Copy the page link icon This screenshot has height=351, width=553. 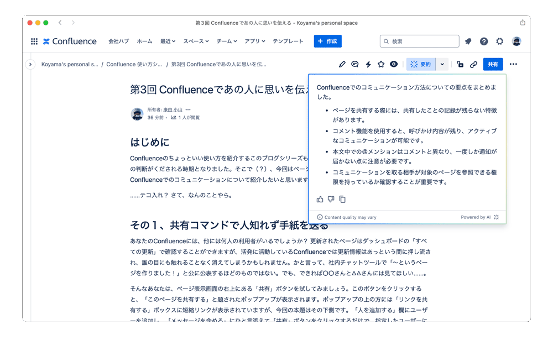coord(474,64)
